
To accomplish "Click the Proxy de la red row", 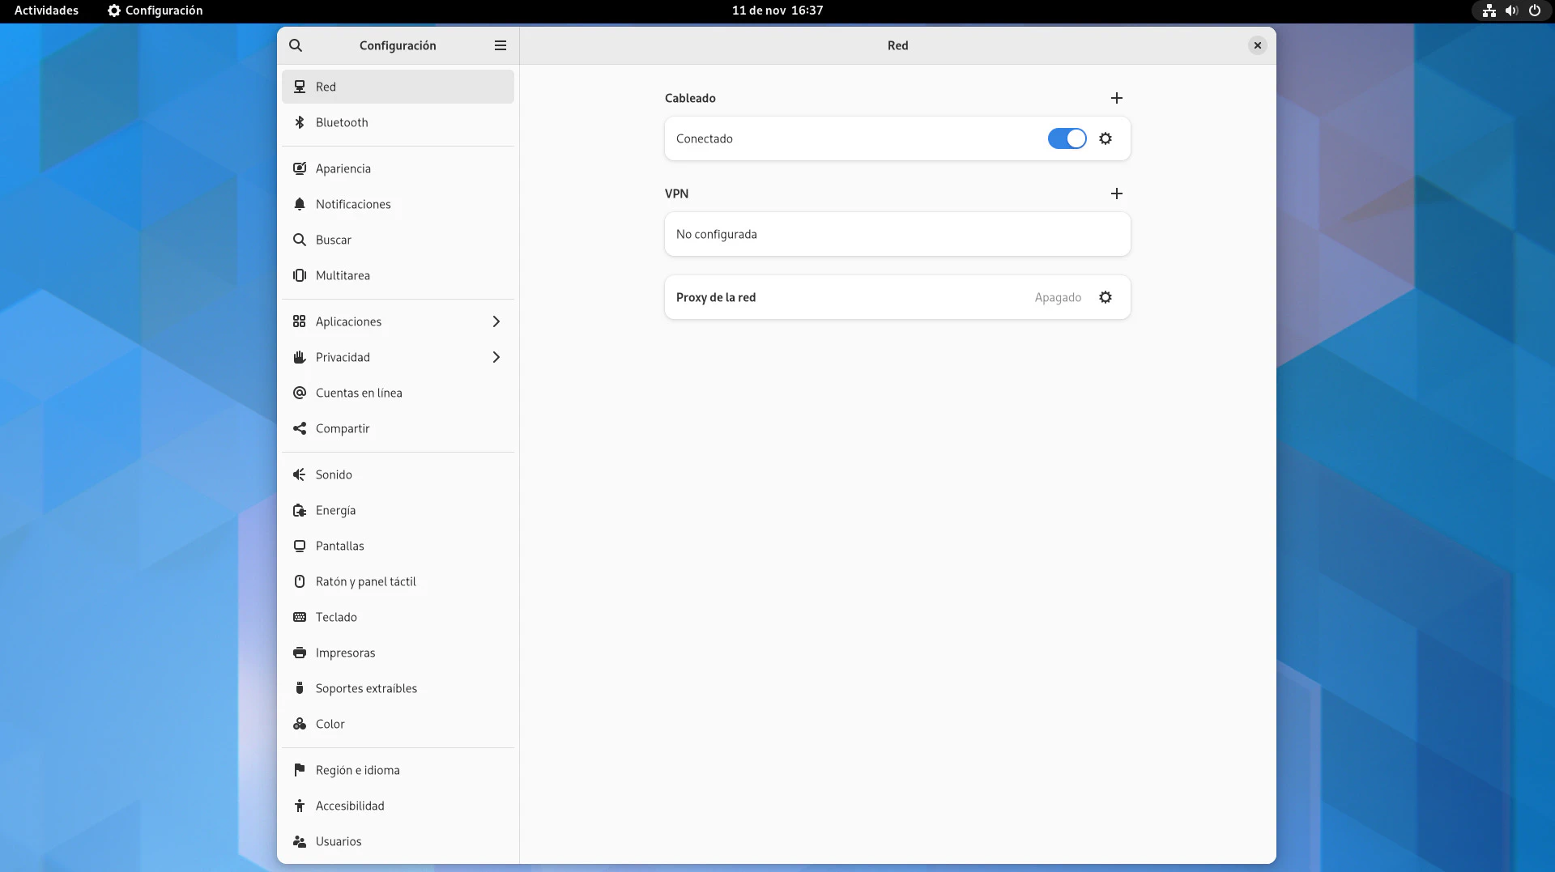I will point(850,297).
